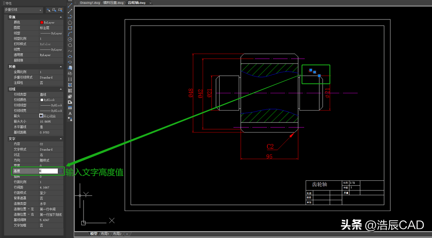Select the Polygon tool in toolbar
The width and height of the screenshot is (432, 238).
click(70, 22)
